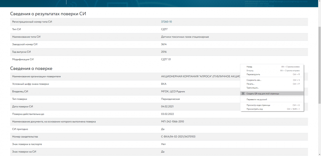
Task: Select the "Трансляция..." menu entry
Action: click(253, 88)
